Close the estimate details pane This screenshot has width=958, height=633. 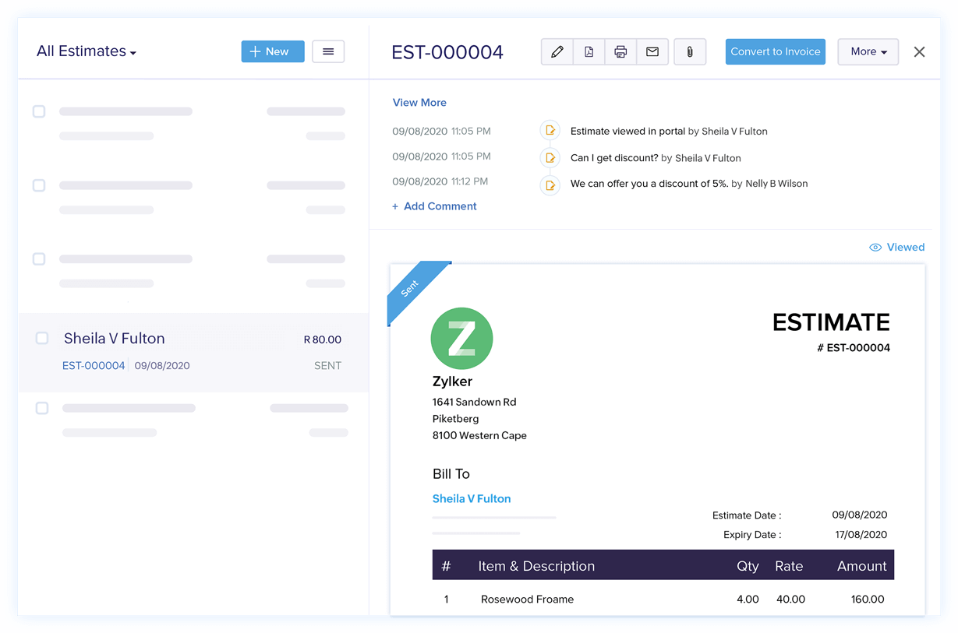(x=920, y=52)
